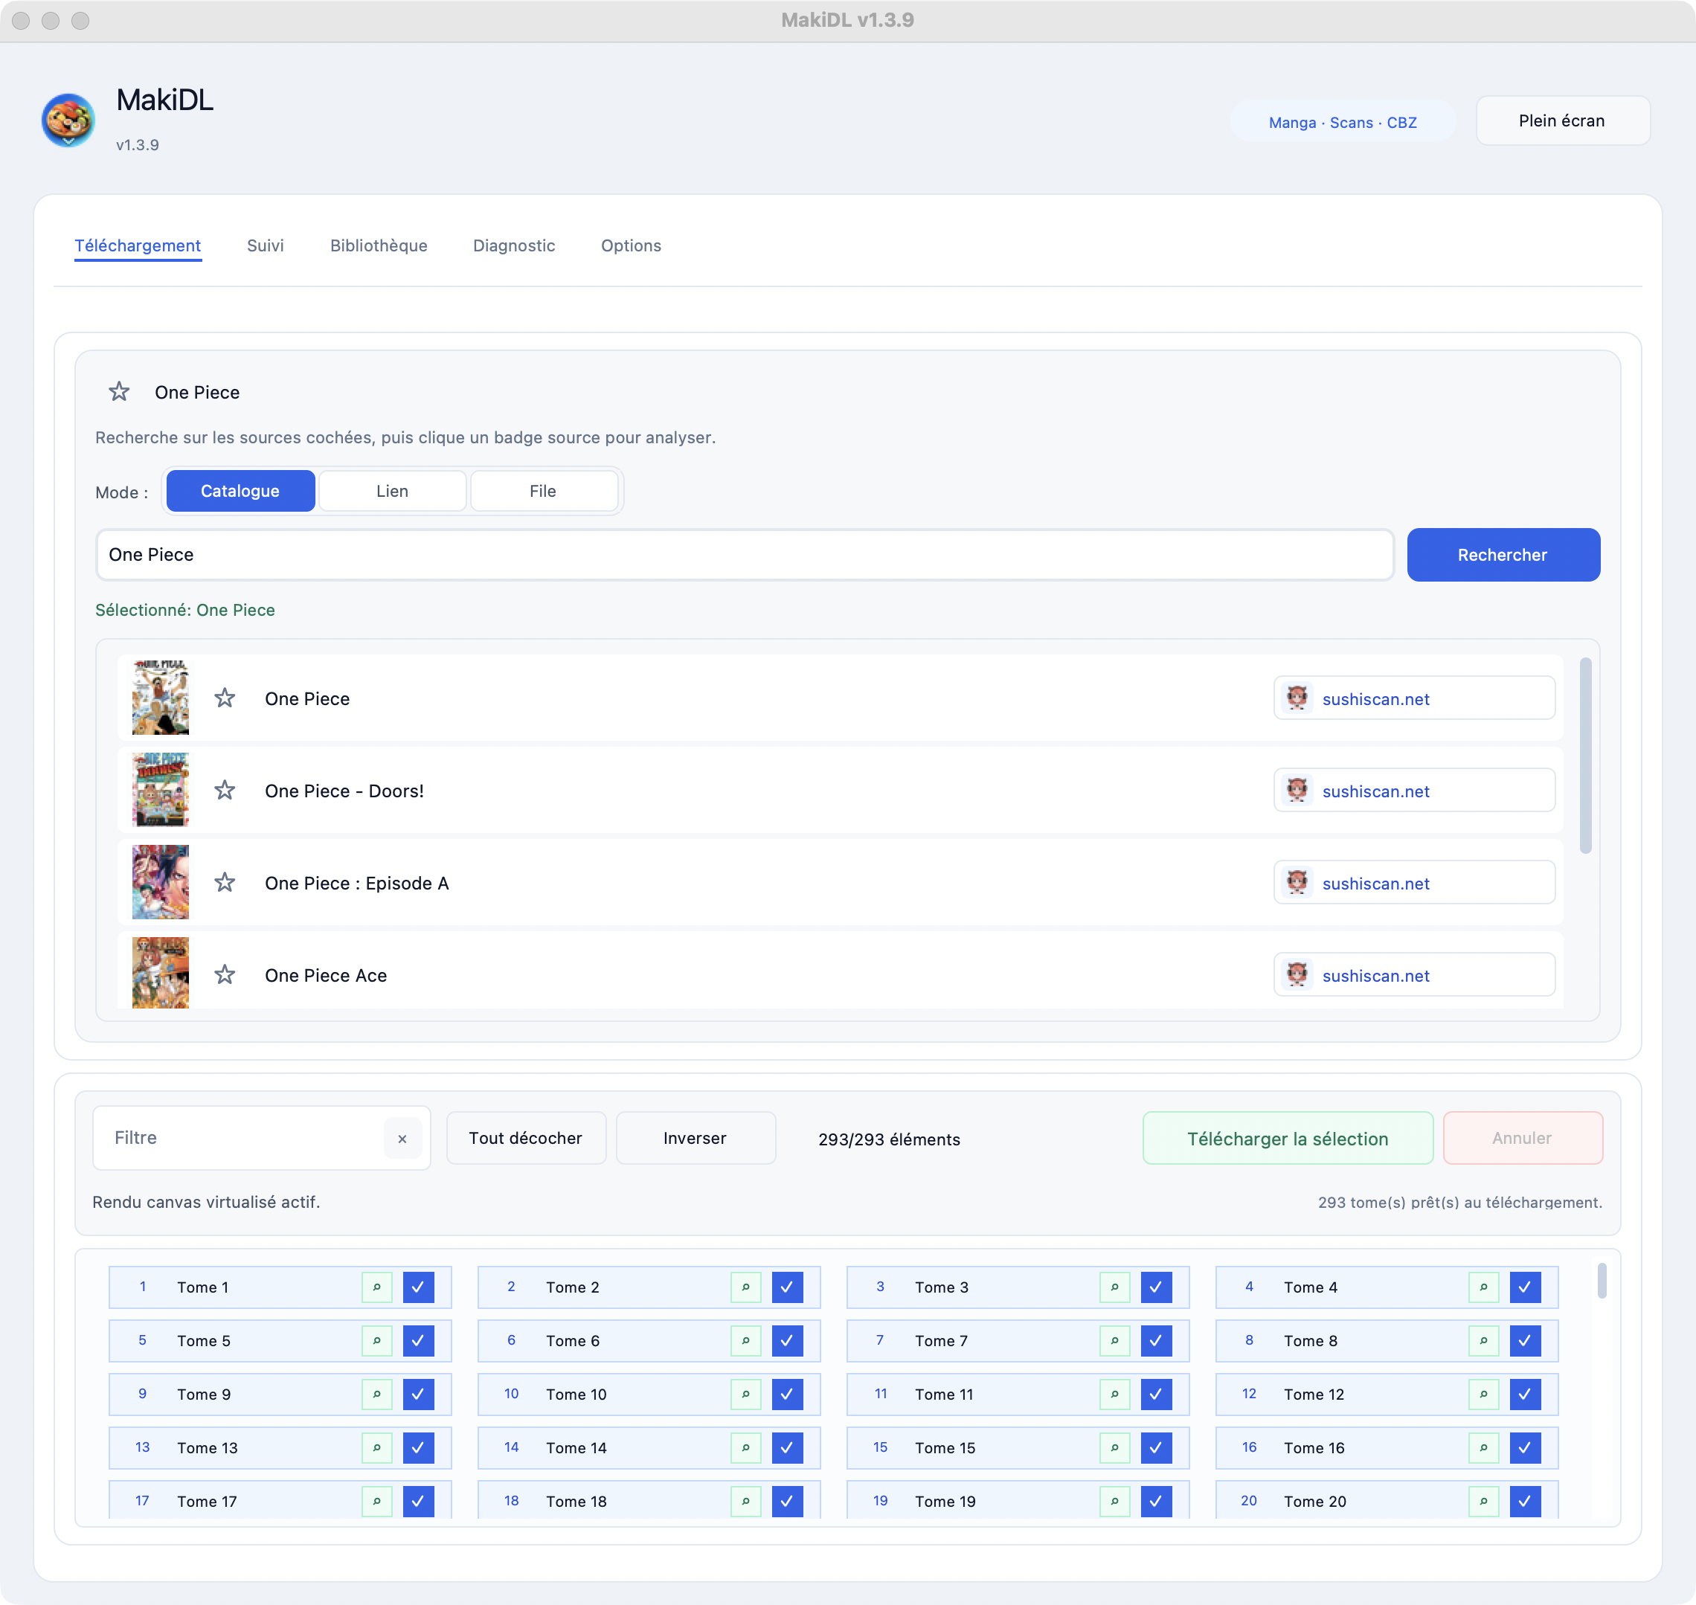
Task: Uncheck Tome 11 checkbox
Action: 1156,1395
